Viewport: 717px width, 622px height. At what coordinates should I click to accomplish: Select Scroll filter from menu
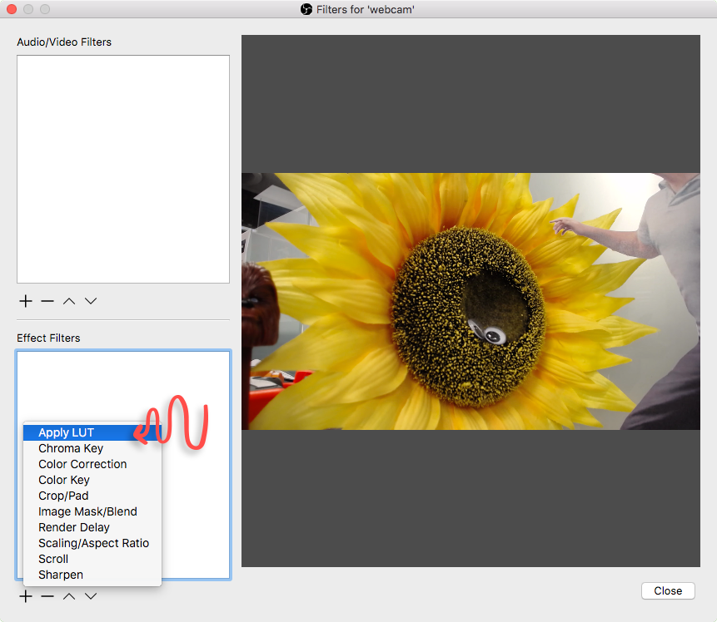pyautogui.click(x=92, y=559)
